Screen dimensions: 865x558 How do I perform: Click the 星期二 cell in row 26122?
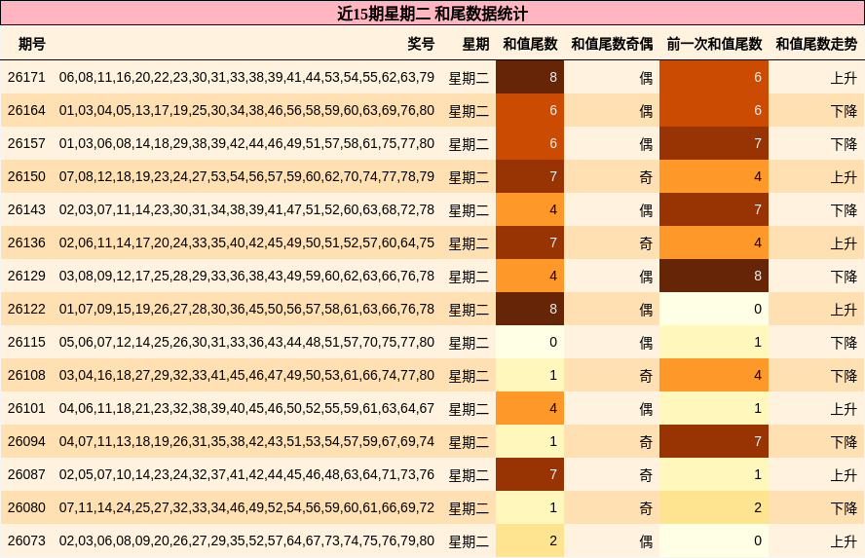click(469, 310)
